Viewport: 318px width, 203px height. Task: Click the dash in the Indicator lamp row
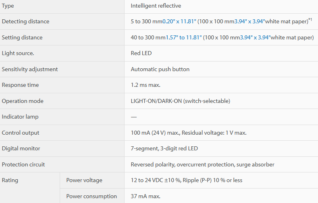pyautogui.click(x=134, y=117)
